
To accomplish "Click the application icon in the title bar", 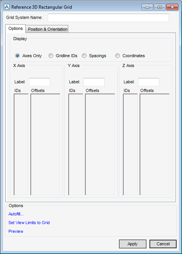I will (7, 7).
